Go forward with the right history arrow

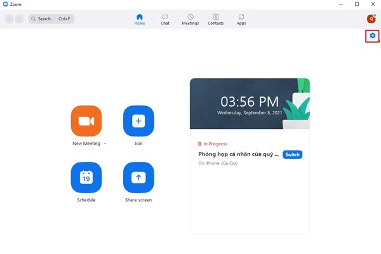(19, 19)
